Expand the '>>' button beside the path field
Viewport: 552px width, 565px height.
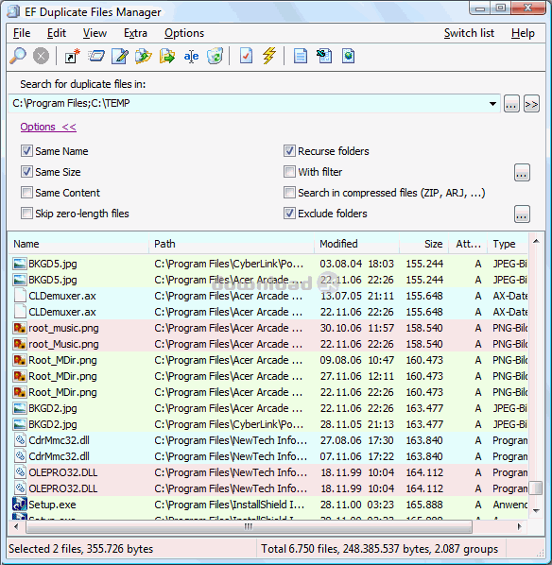pyautogui.click(x=531, y=104)
